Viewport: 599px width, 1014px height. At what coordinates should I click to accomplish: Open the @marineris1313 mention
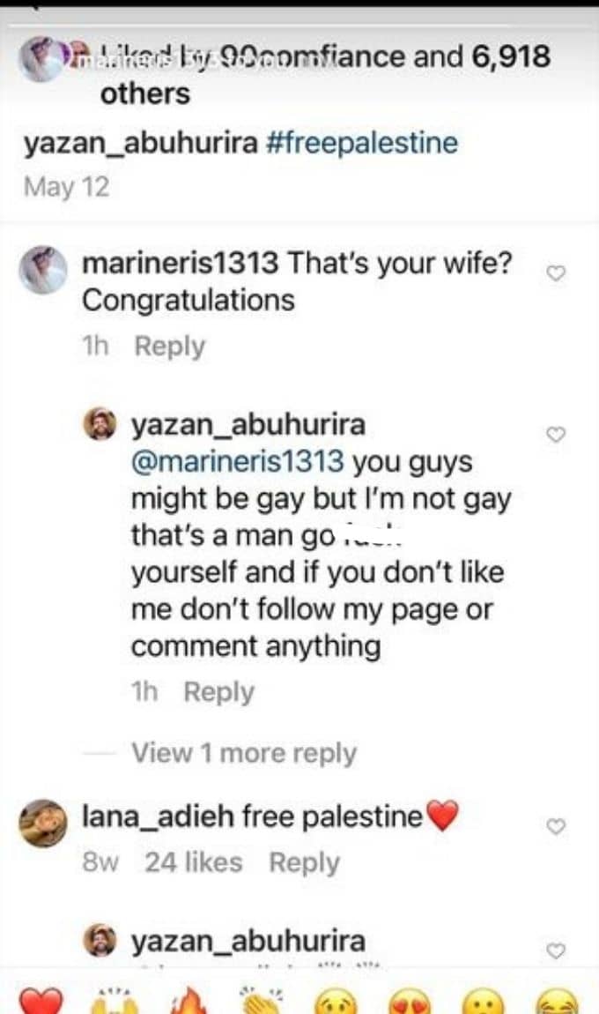tap(238, 462)
